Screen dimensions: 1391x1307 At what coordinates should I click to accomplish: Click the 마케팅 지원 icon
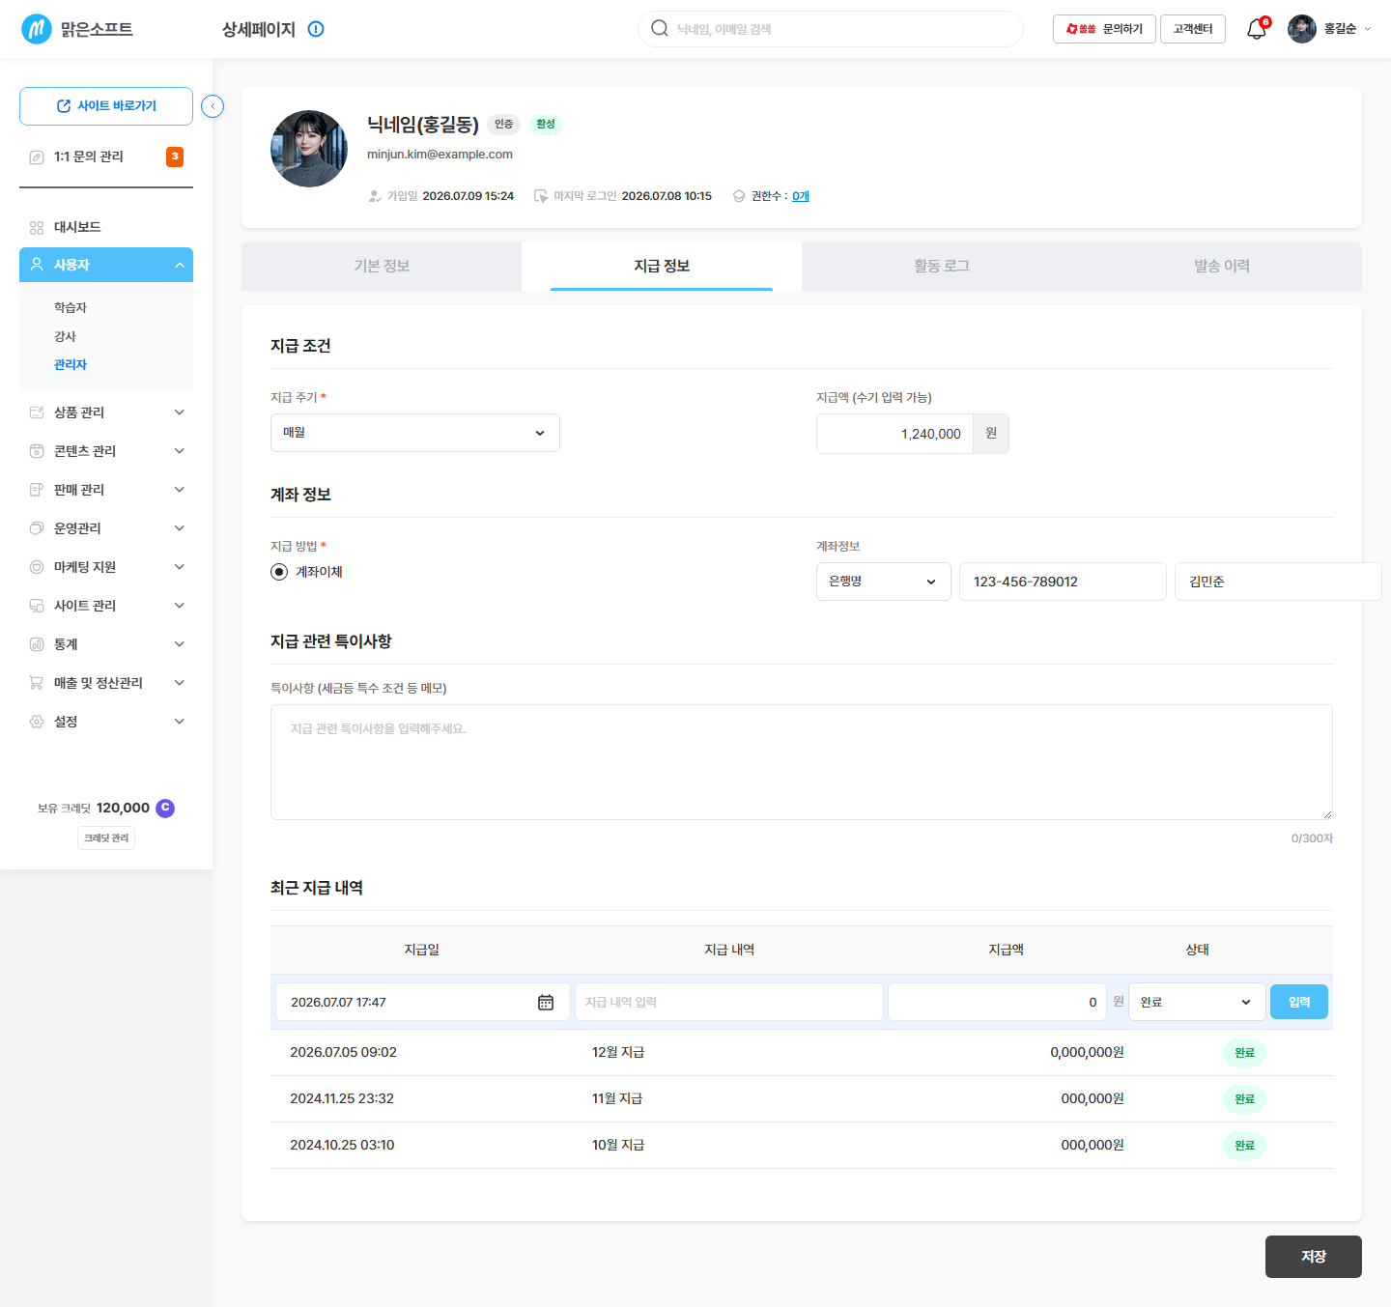pyautogui.click(x=37, y=567)
